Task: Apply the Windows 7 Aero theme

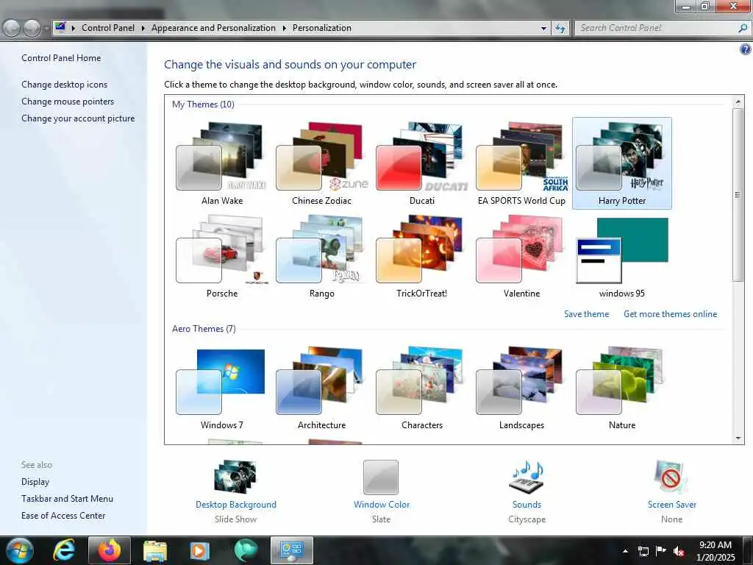Action: tap(222, 388)
